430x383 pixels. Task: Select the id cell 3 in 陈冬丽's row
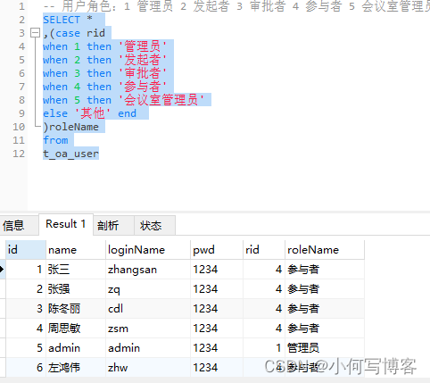26,309
